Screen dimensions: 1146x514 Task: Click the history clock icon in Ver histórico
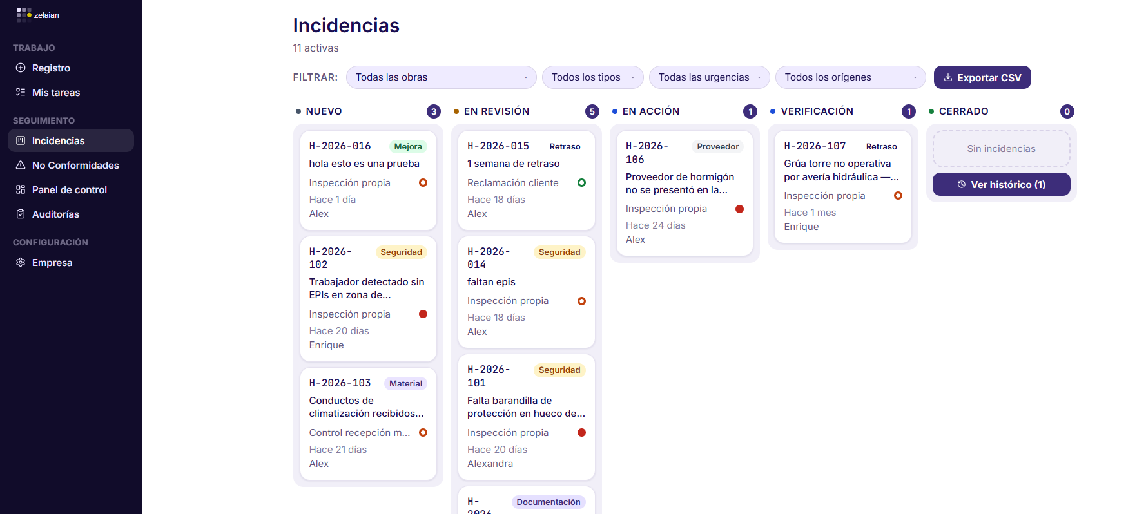[x=962, y=184]
